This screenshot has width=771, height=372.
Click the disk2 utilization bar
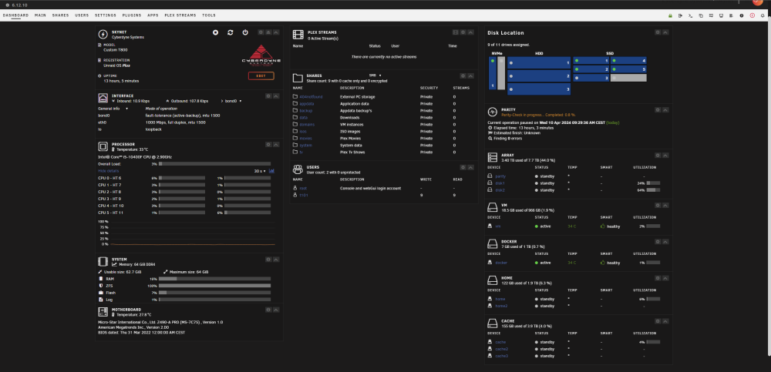tap(654, 190)
